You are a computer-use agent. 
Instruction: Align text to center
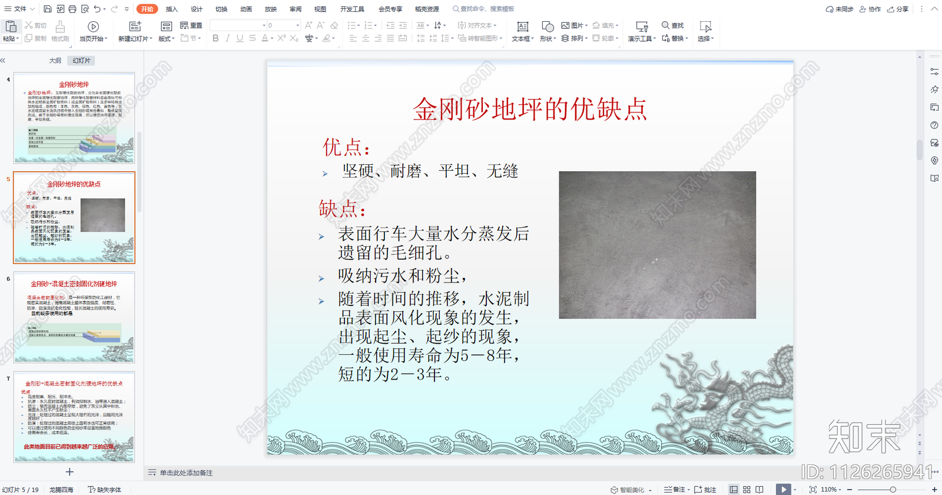[366, 38]
